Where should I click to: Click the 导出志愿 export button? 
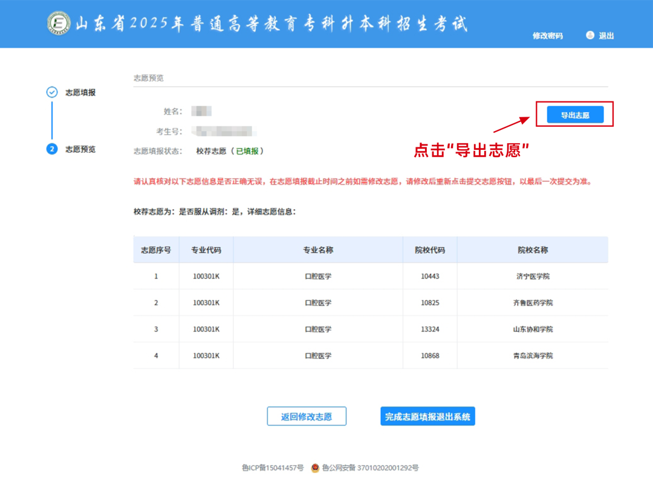[x=574, y=114]
